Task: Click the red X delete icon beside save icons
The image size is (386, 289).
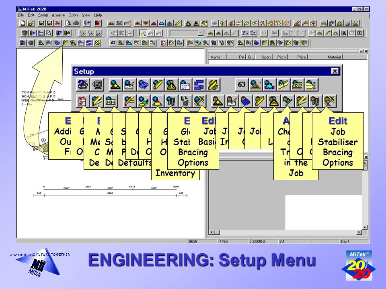Action: [x=58, y=23]
